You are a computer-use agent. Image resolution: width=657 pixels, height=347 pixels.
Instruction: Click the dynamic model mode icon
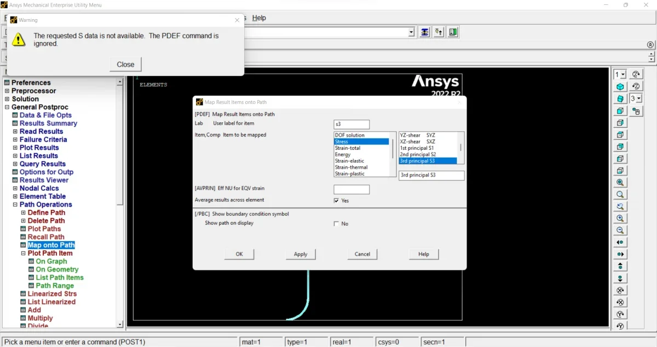(x=636, y=111)
